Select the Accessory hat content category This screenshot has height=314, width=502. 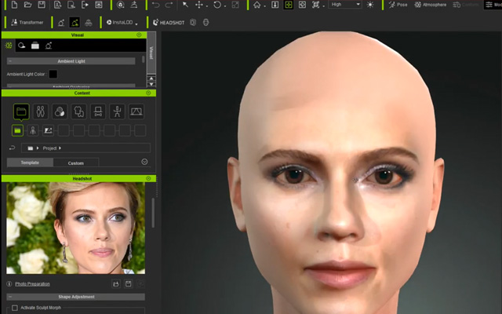[98, 111]
